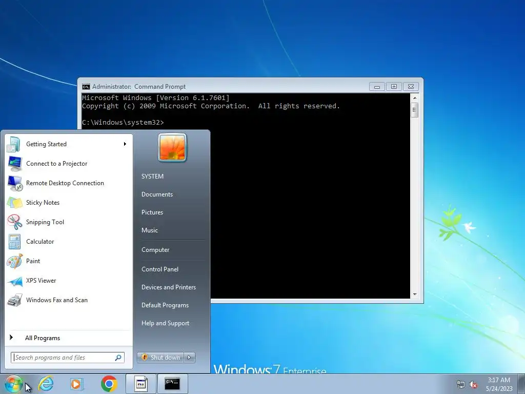
Task: Minimize the Command Prompt window
Action: (x=377, y=87)
